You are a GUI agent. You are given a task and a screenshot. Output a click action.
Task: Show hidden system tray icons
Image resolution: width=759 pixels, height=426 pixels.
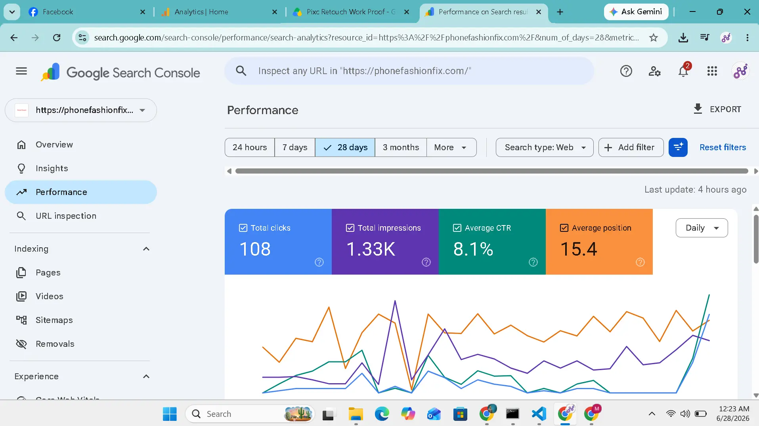[652, 414]
